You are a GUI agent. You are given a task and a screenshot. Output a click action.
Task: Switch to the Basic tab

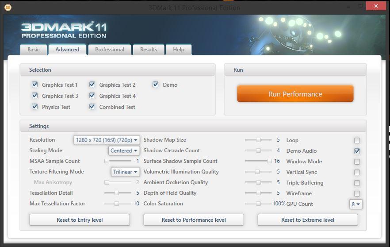tap(33, 50)
